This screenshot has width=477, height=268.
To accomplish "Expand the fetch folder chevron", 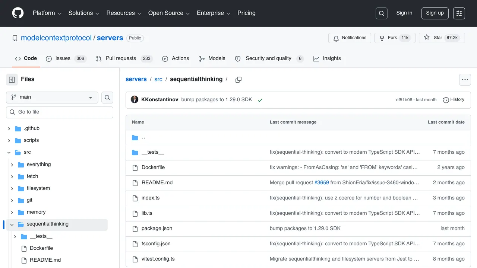I will pos(12,176).
